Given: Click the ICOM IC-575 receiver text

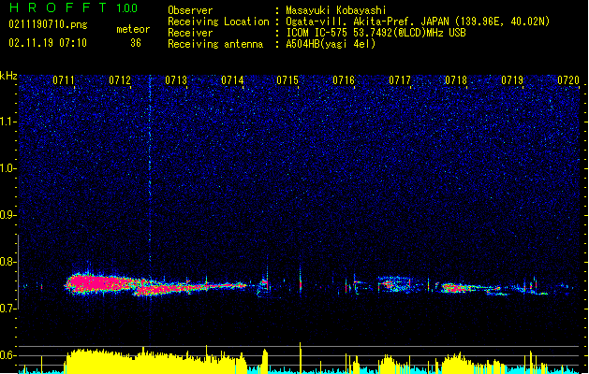Looking at the screenshot, I should click(375, 33).
